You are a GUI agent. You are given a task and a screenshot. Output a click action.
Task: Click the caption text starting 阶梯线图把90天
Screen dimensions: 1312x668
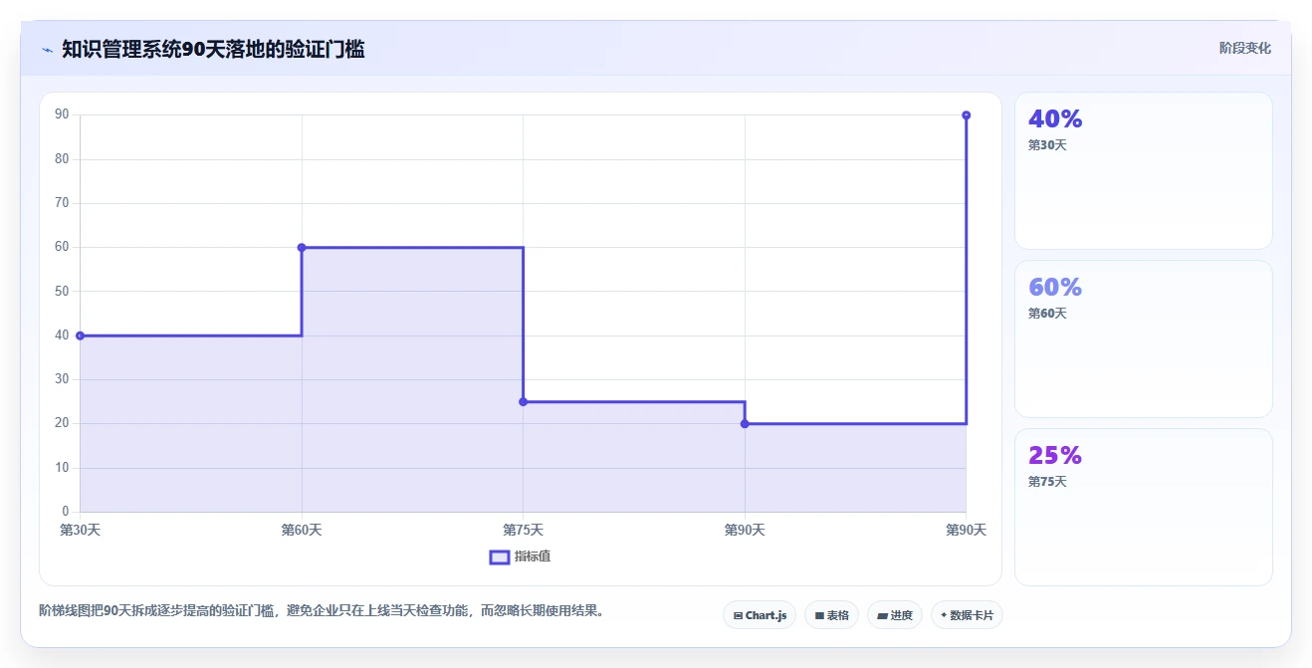pos(322,610)
